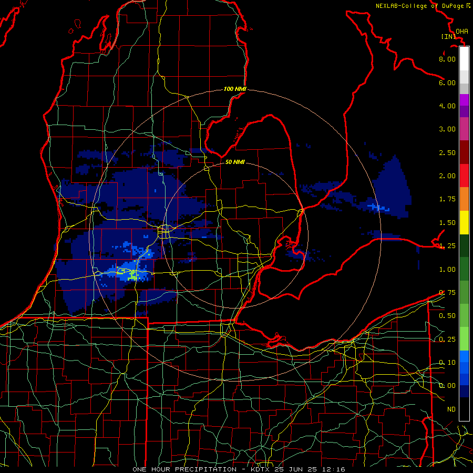Click the 2.00 legend value
473x473 pixels.
point(447,176)
